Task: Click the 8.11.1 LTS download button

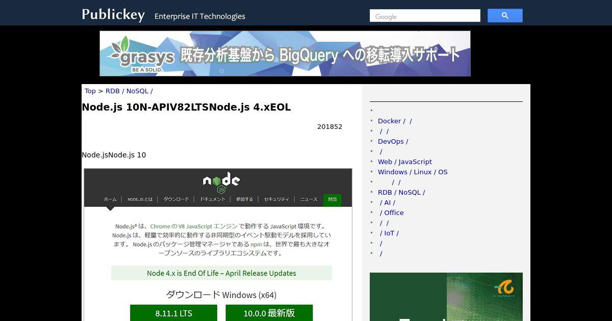Action: pyautogui.click(x=174, y=313)
